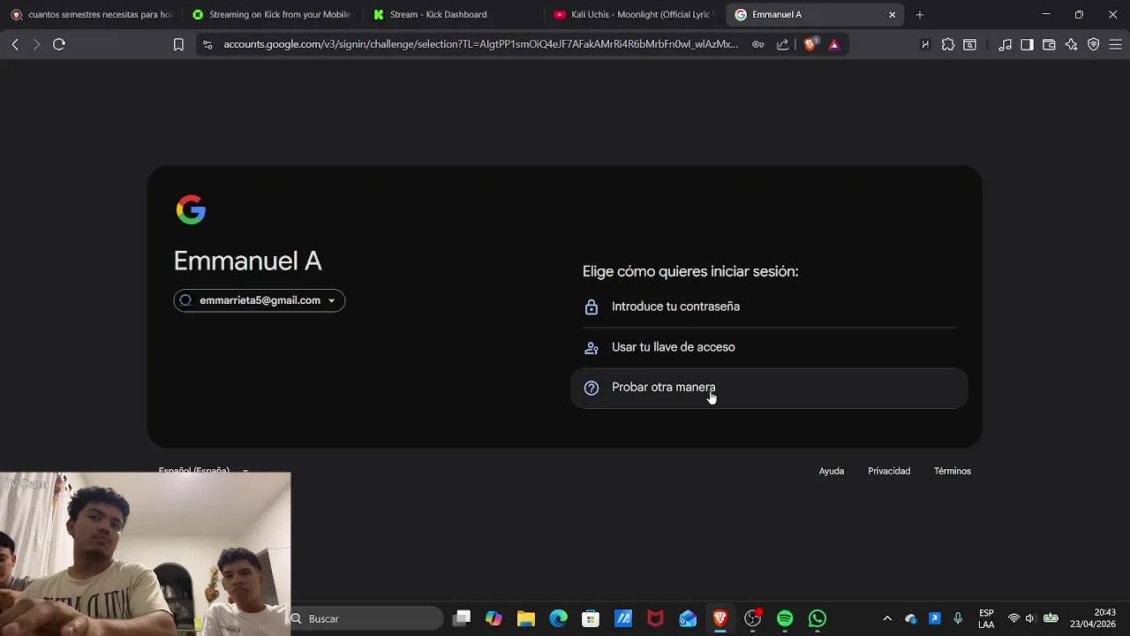
Task: Open Brave playlist music note icon
Action: pyautogui.click(x=1006, y=44)
